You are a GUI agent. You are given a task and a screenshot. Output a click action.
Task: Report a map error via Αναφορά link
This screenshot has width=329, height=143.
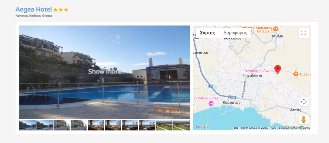[294, 128]
